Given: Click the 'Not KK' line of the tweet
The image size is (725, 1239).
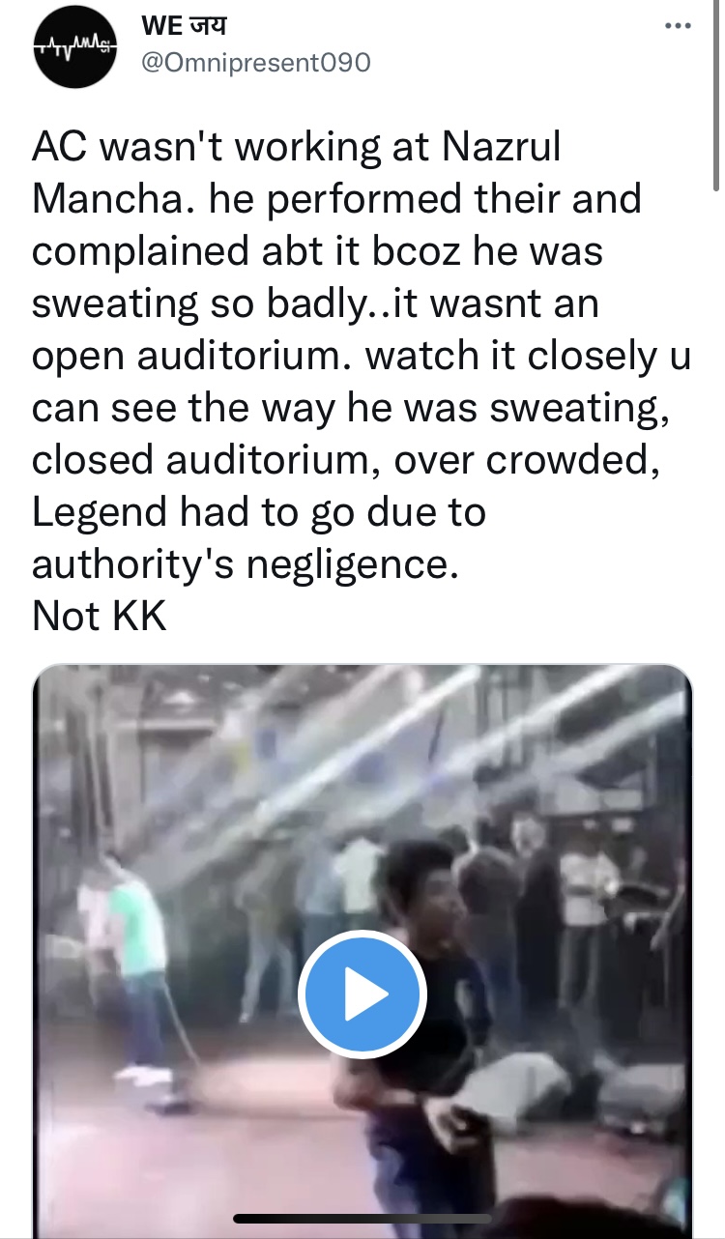Looking at the screenshot, I should click(100, 615).
